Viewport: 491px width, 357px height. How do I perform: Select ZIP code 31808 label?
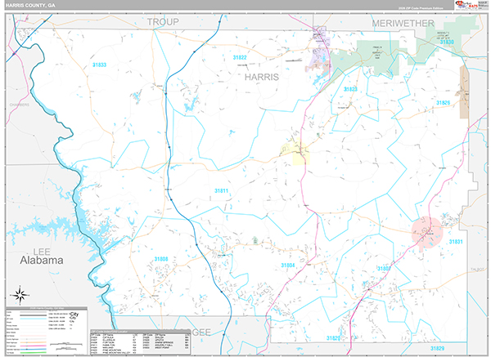tap(160, 259)
